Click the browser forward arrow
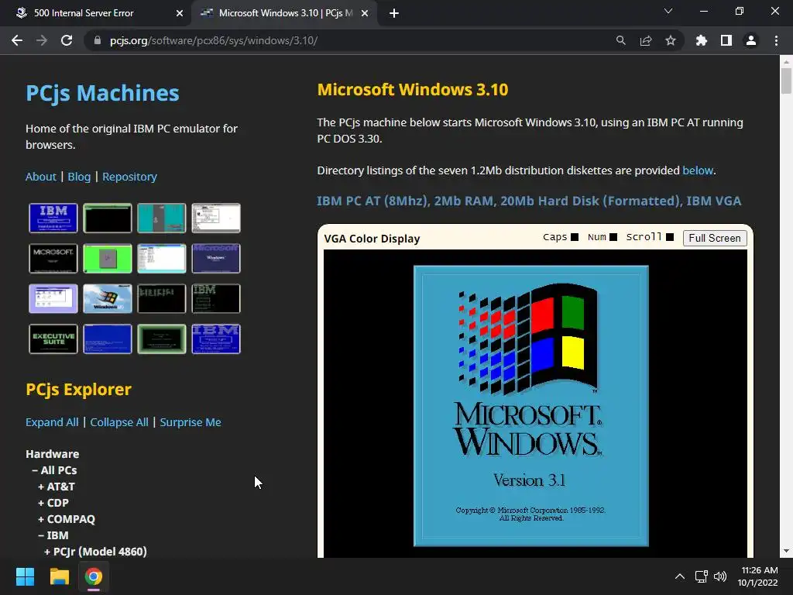The height and width of the screenshot is (595, 793). point(42,40)
